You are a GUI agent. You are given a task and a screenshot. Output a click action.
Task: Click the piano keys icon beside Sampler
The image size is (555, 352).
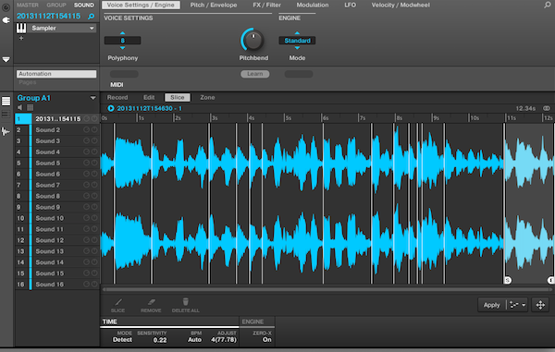(21, 28)
